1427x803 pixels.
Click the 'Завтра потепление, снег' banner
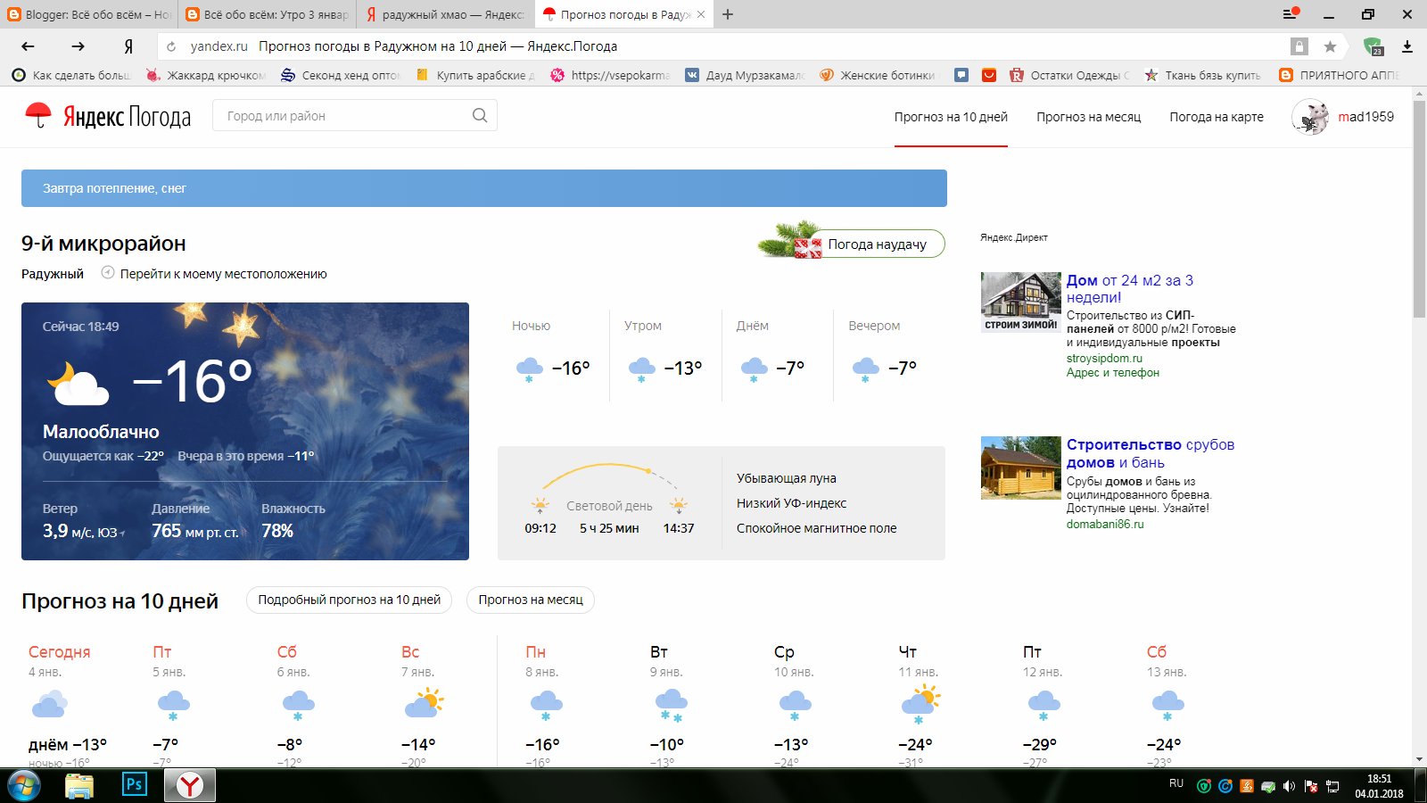point(484,188)
